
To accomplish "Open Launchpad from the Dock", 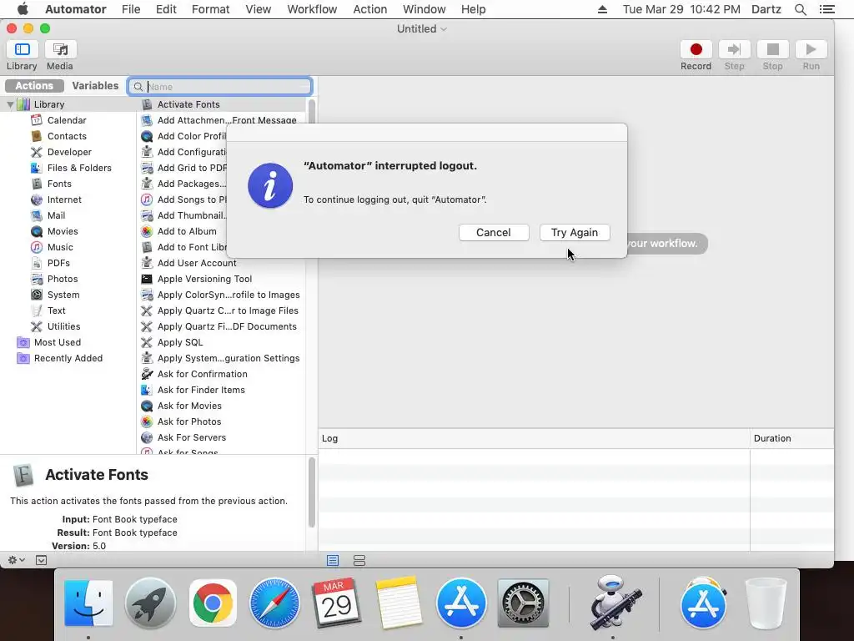I will point(150,603).
